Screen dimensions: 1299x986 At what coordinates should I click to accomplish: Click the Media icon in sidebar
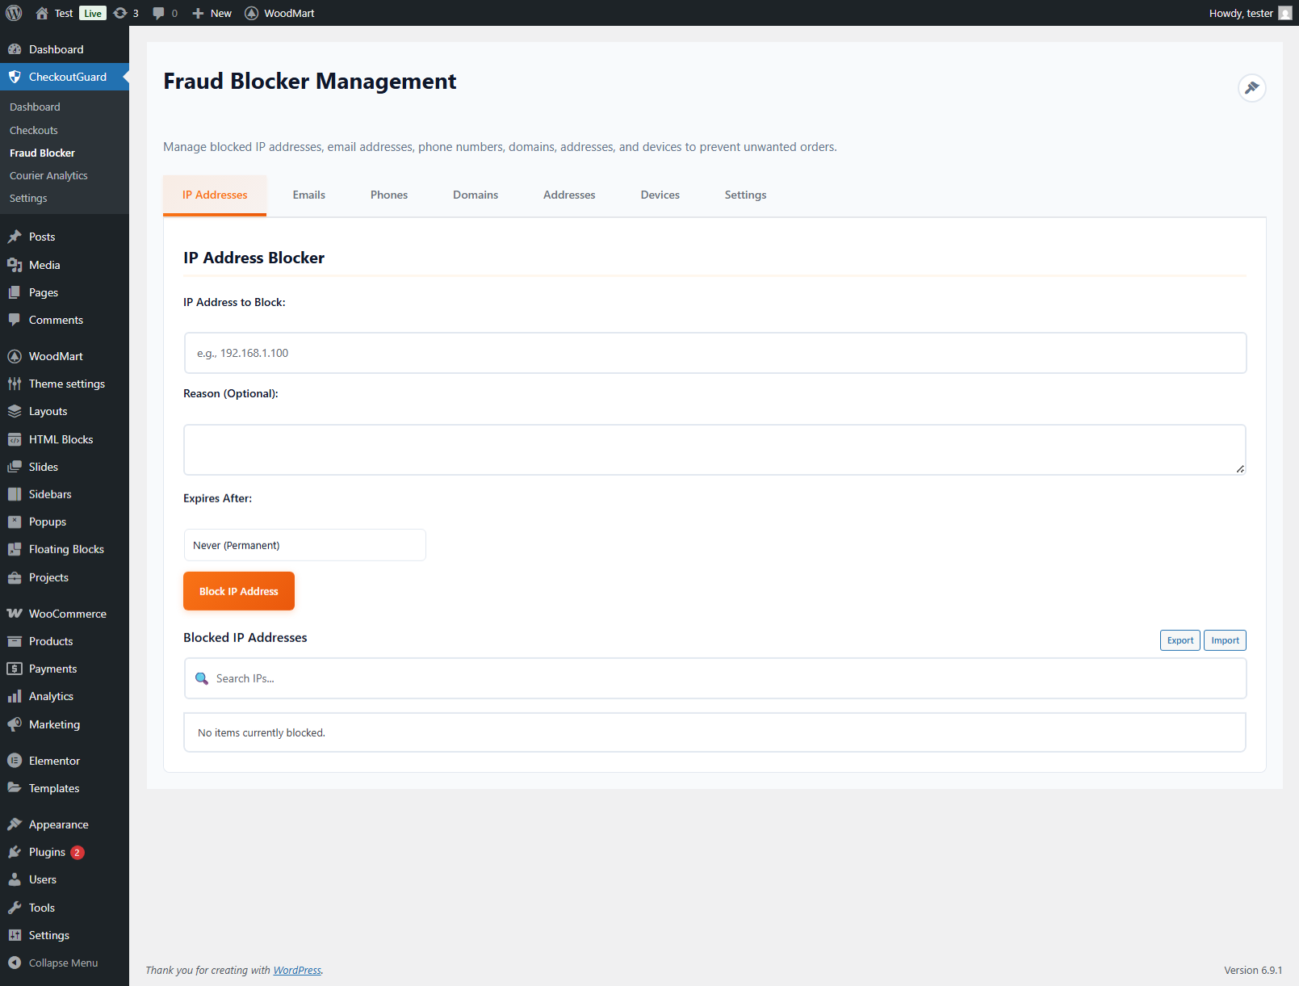pos(15,265)
